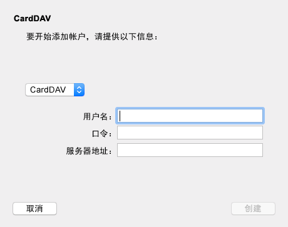288x227 pixels.
Task: Click the word CardDAV inside the popup button
Action: pos(48,90)
